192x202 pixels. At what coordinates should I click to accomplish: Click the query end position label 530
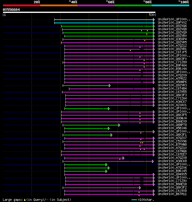coord(151,15)
